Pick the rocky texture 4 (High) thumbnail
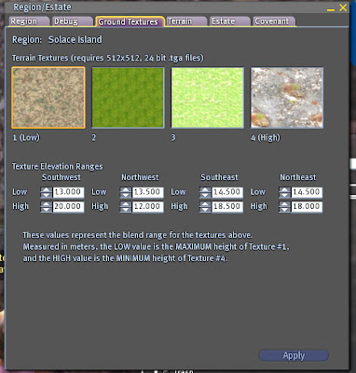 coord(287,98)
